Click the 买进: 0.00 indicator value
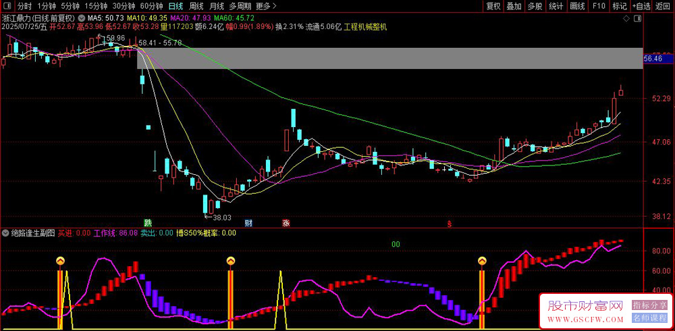Screen dimensions: 675x331 click(x=74, y=233)
